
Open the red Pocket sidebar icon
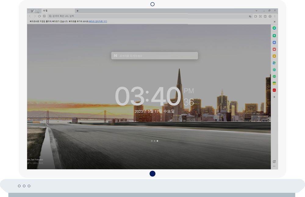pyautogui.click(x=274, y=49)
